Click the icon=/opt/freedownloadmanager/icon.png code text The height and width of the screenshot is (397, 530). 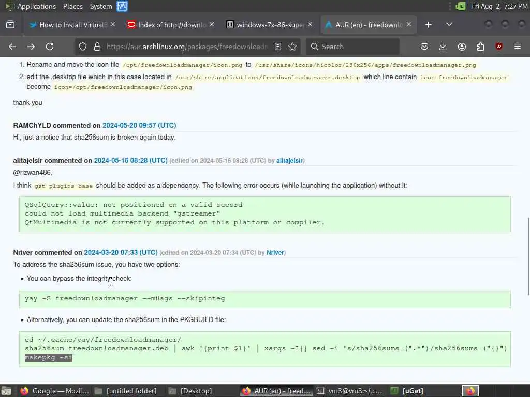click(x=123, y=87)
